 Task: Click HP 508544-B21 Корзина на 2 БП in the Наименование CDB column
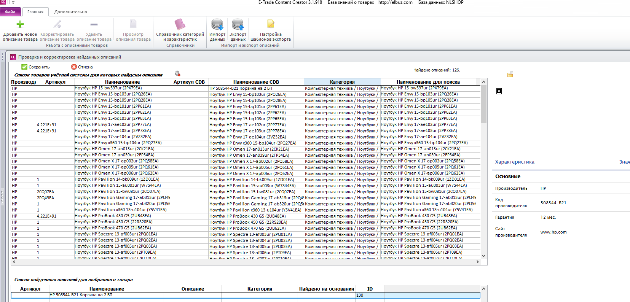click(x=256, y=88)
